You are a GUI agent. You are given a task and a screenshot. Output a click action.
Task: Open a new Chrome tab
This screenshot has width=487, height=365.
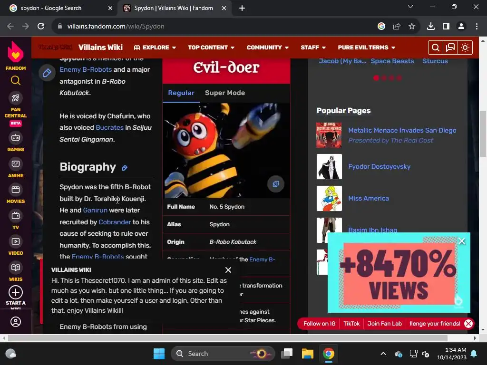[x=242, y=8]
